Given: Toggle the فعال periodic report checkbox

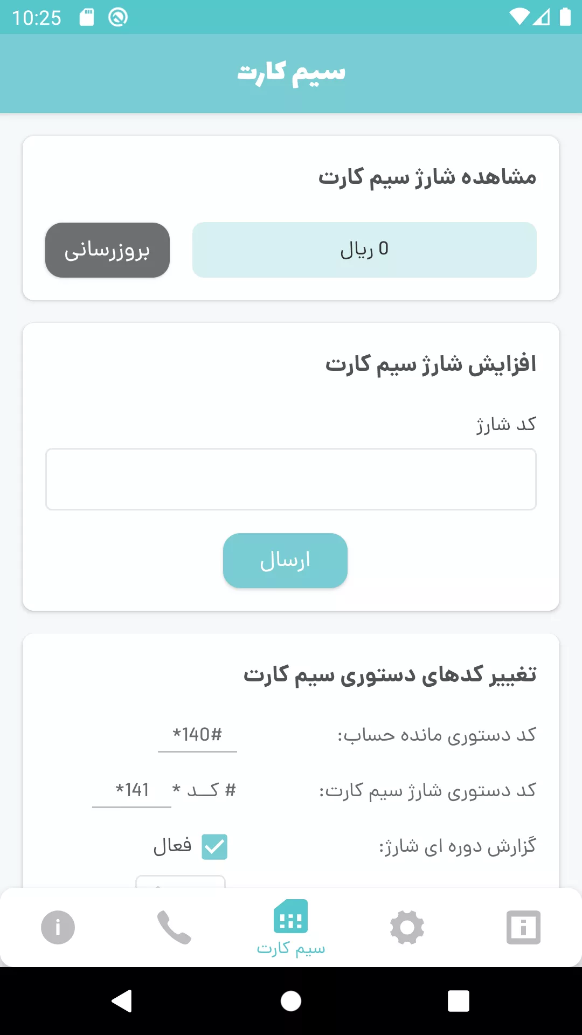Looking at the screenshot, I should tap(214, 846).
